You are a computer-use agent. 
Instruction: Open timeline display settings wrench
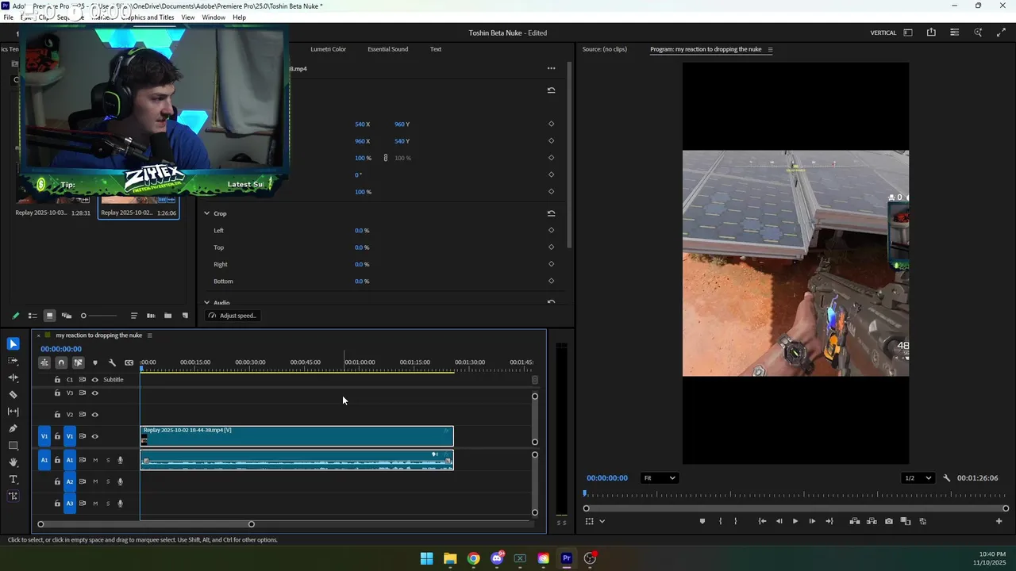point(112,362)
